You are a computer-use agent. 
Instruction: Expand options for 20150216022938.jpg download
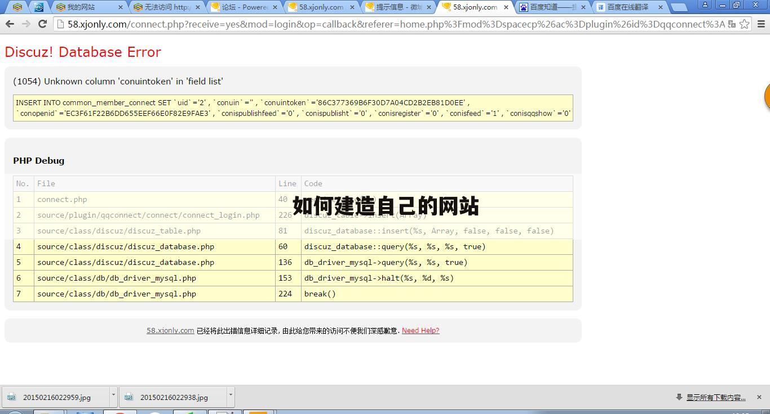click(x=231, y=397)
